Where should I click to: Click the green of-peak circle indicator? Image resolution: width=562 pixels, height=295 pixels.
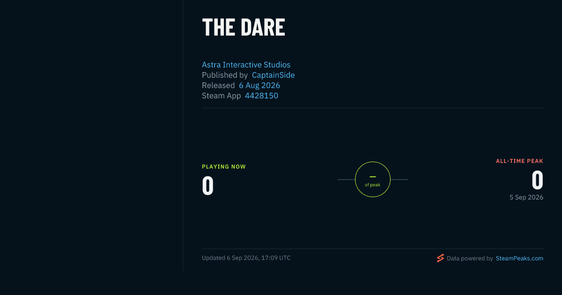(x=373, y=179)
